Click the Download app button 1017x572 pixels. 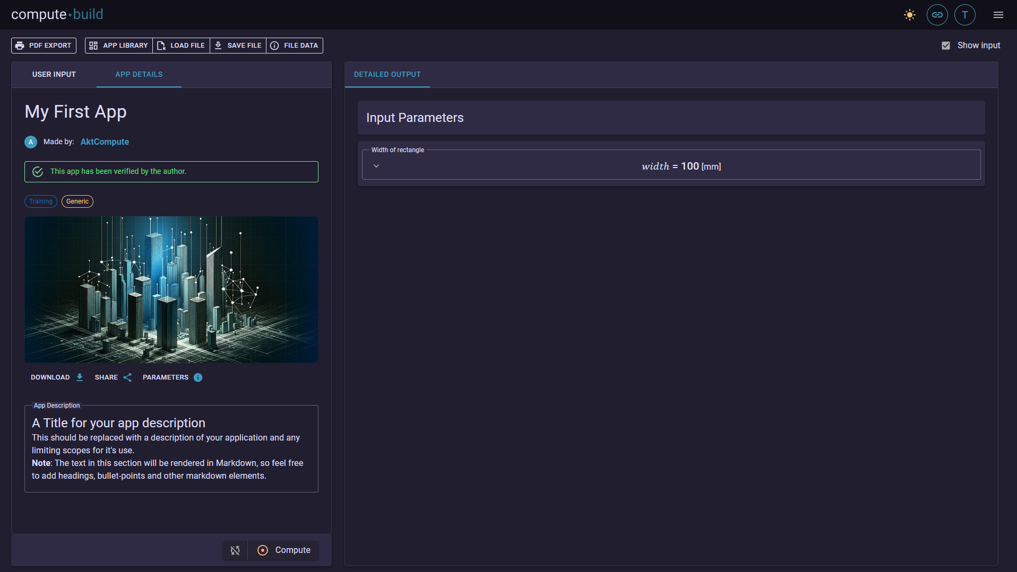[57, 377]
